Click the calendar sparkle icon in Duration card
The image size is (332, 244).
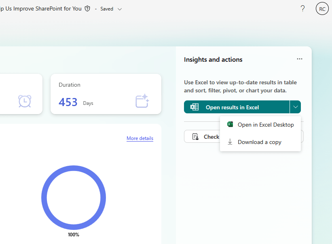(142, 101)
